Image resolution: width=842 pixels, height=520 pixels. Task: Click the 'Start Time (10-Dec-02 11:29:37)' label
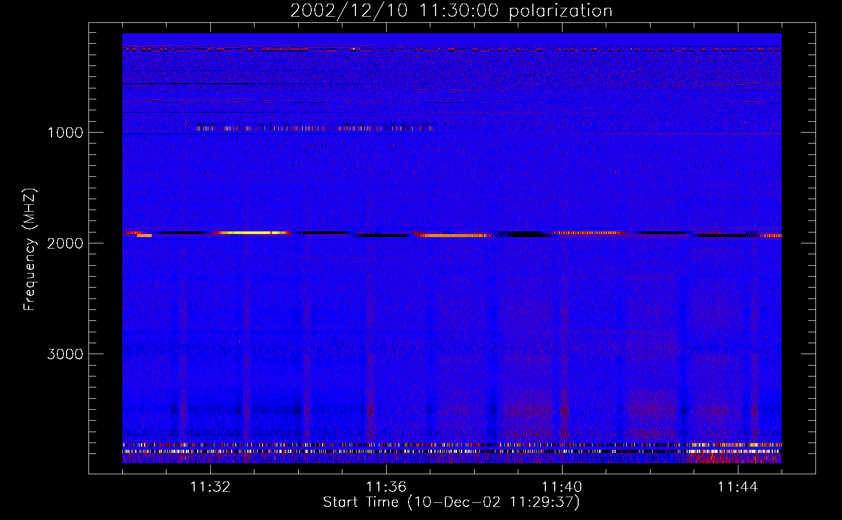[x=451, y=502]
